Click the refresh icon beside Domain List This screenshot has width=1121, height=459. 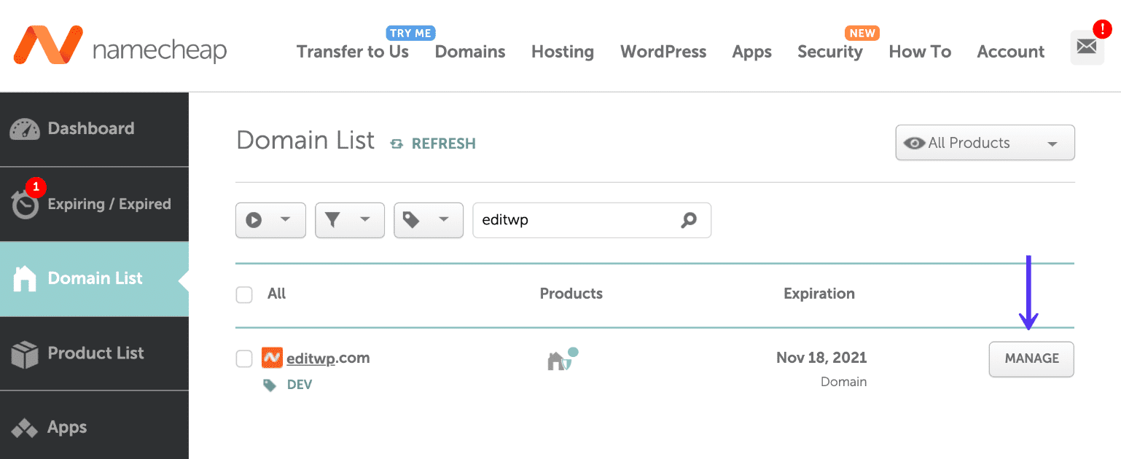coord(396,144)
